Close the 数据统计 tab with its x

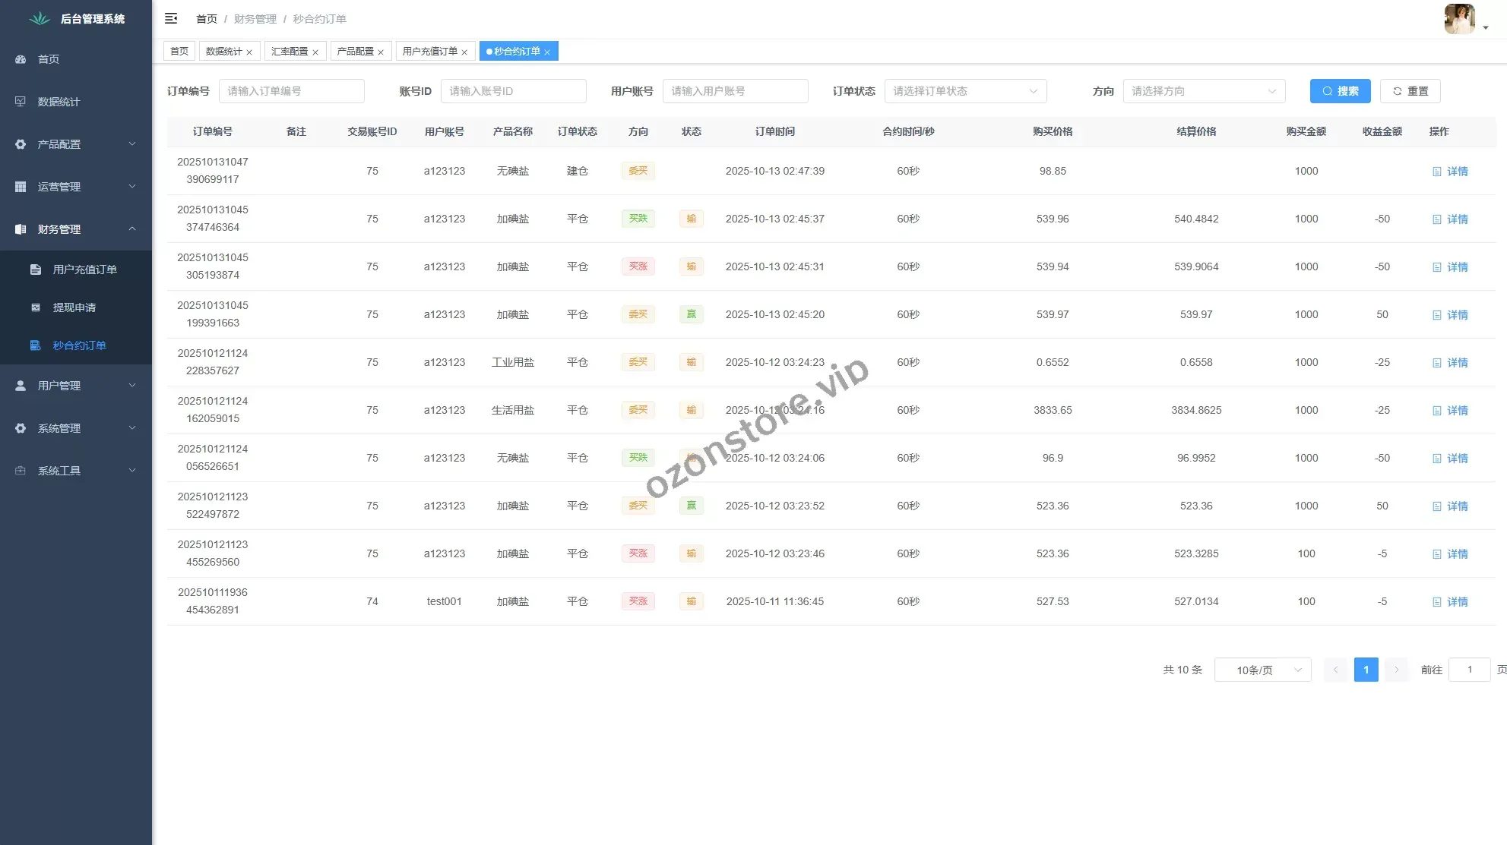coord(249,52)
